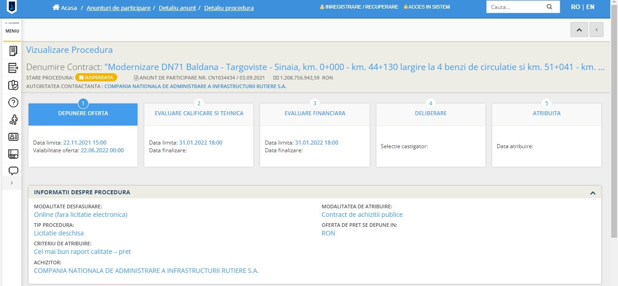Collapse the INFORMATII DESPRE PROCEDURA panel
This screenshot has width=618, height=286.
593,193
